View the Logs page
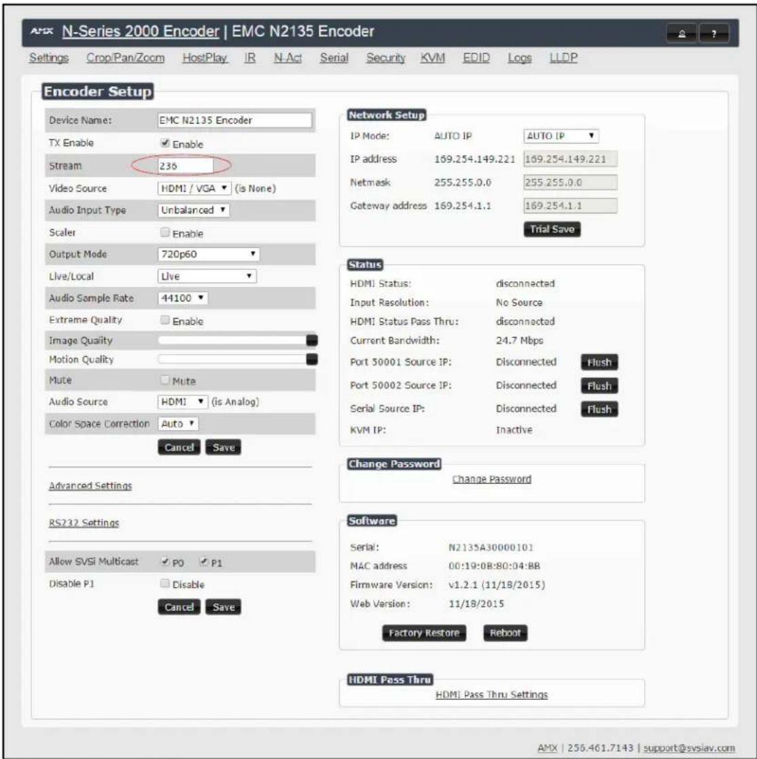This screenshot has width=757, height=759. coord(519,58)
